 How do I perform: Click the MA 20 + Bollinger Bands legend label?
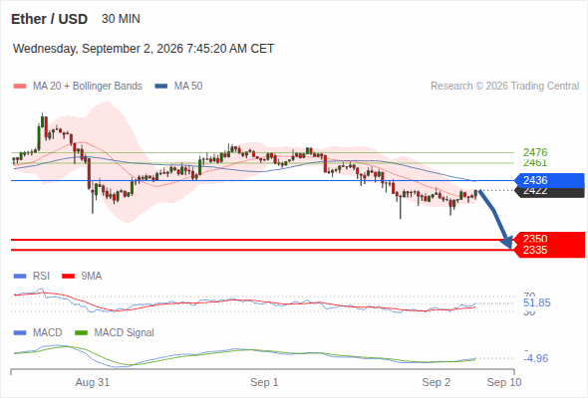pos(88,87)
